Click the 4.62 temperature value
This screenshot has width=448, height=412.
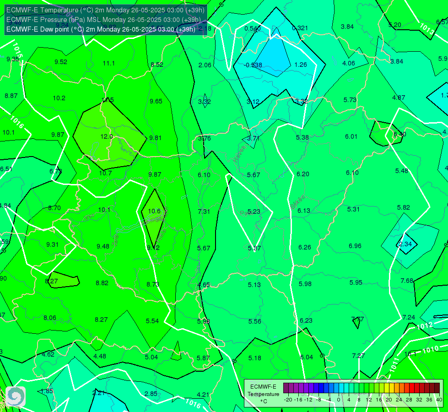(48, 354)
